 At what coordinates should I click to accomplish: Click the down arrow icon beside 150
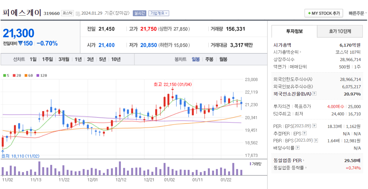coord(20,43)
